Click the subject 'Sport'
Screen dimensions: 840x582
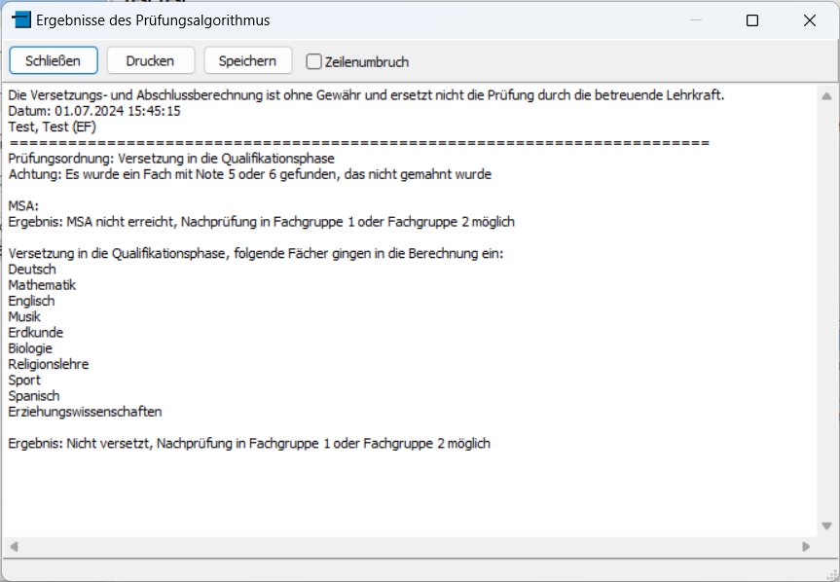24,381
